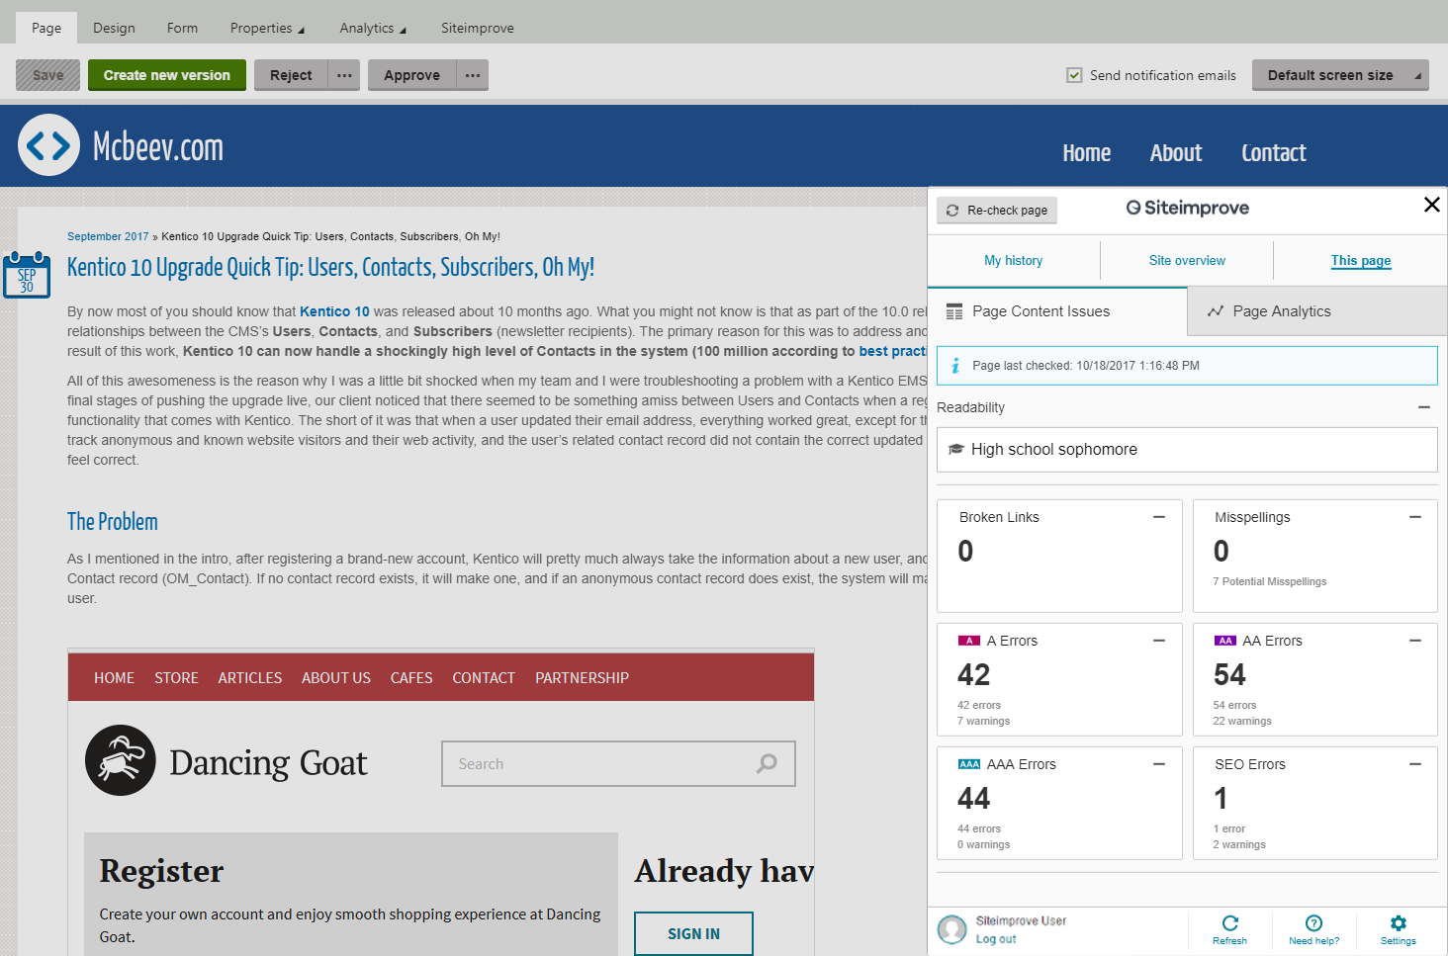
Task: Open Default screen size dropdown
Action: [1340, 75]
